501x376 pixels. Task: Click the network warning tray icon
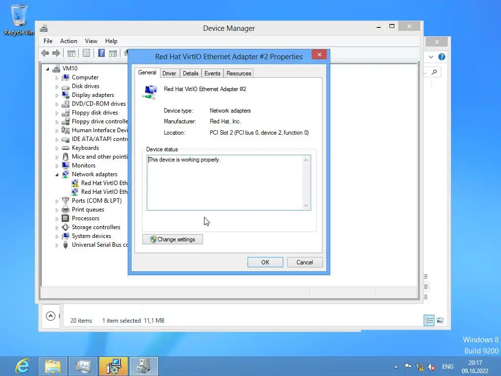pos(420,367)
